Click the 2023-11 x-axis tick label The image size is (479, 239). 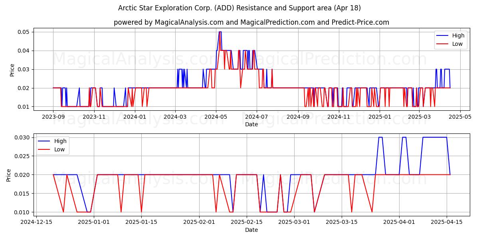tap(94, 117)
